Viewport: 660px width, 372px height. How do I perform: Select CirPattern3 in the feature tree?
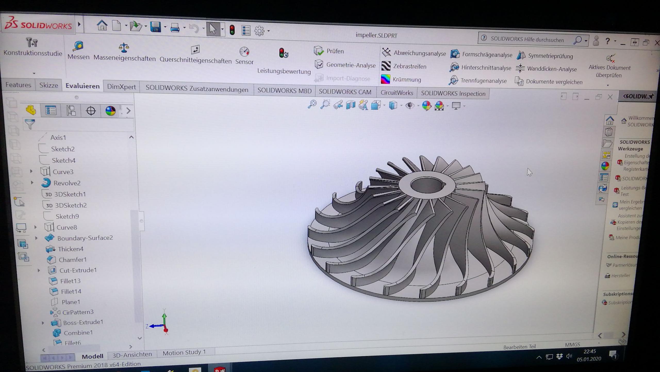click(72, 312)
